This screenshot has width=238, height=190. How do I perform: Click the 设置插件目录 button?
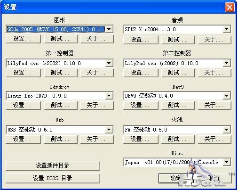click(x=53, y=165)
